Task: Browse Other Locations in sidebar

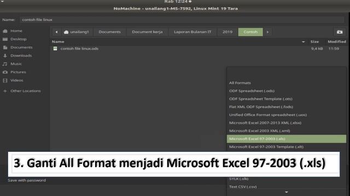Action: click(26, 91)
